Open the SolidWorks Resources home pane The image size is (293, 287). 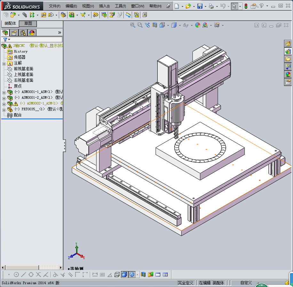pyautogui.click(x=288, y=44)
